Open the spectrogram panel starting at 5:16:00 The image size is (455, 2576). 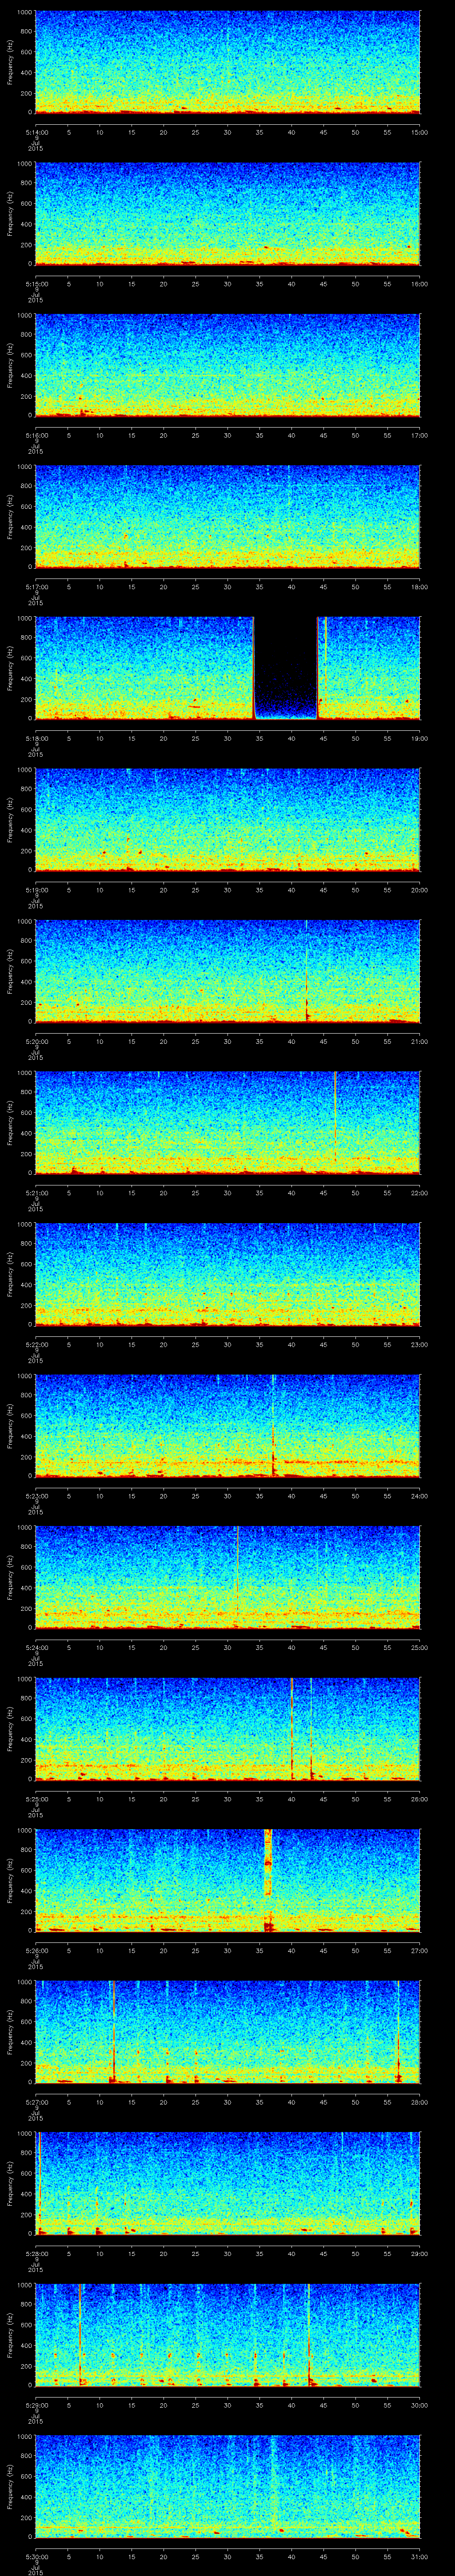pos(227,365)
